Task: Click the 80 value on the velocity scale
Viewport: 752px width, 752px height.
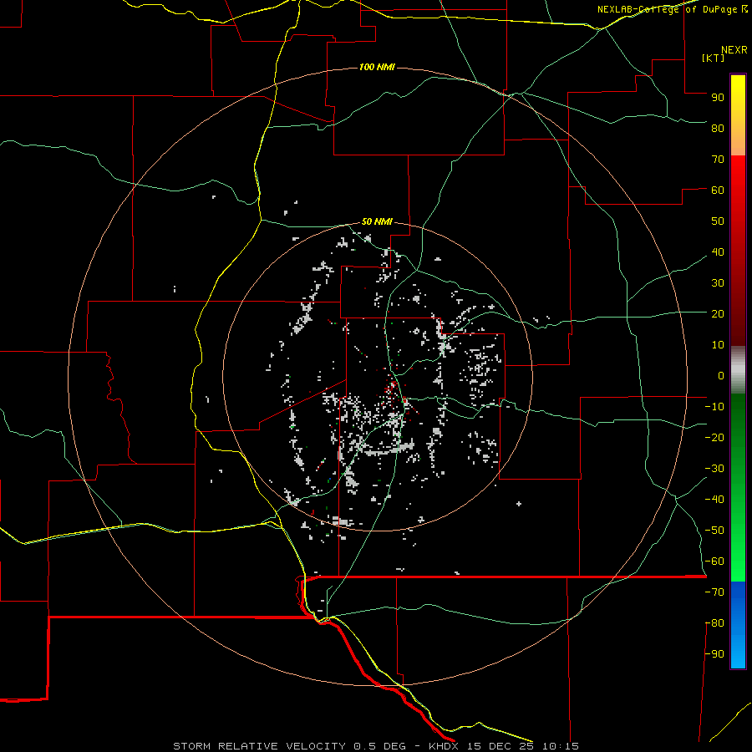Action: [x=718, y=128]
